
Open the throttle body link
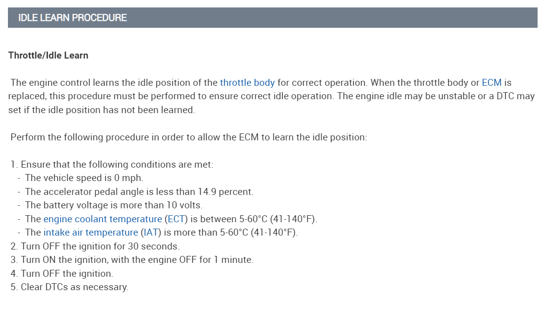[x=247, y=82]
